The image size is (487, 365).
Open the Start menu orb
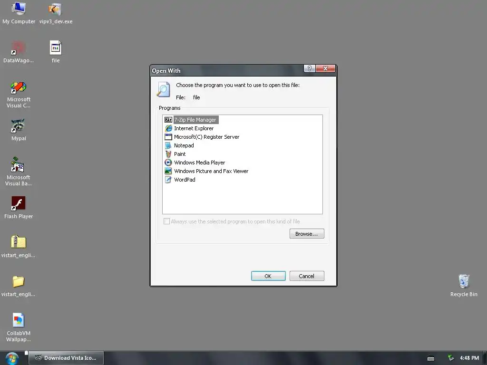click(12, 358)
